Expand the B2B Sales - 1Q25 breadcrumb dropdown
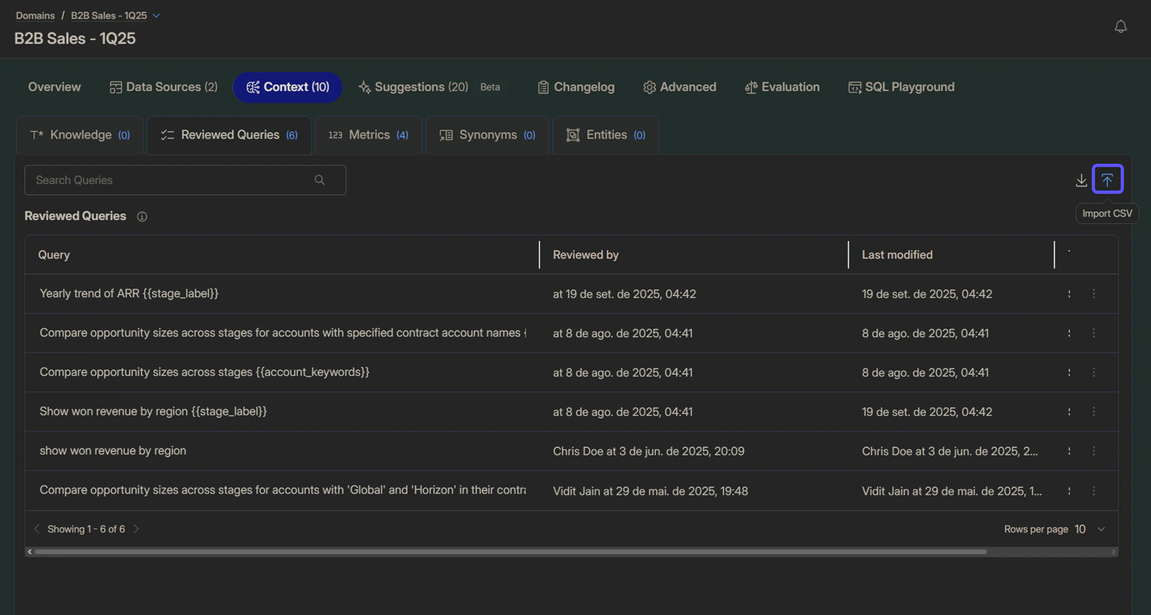Viewport: 1151px width, 615px height. coord(156,16)
